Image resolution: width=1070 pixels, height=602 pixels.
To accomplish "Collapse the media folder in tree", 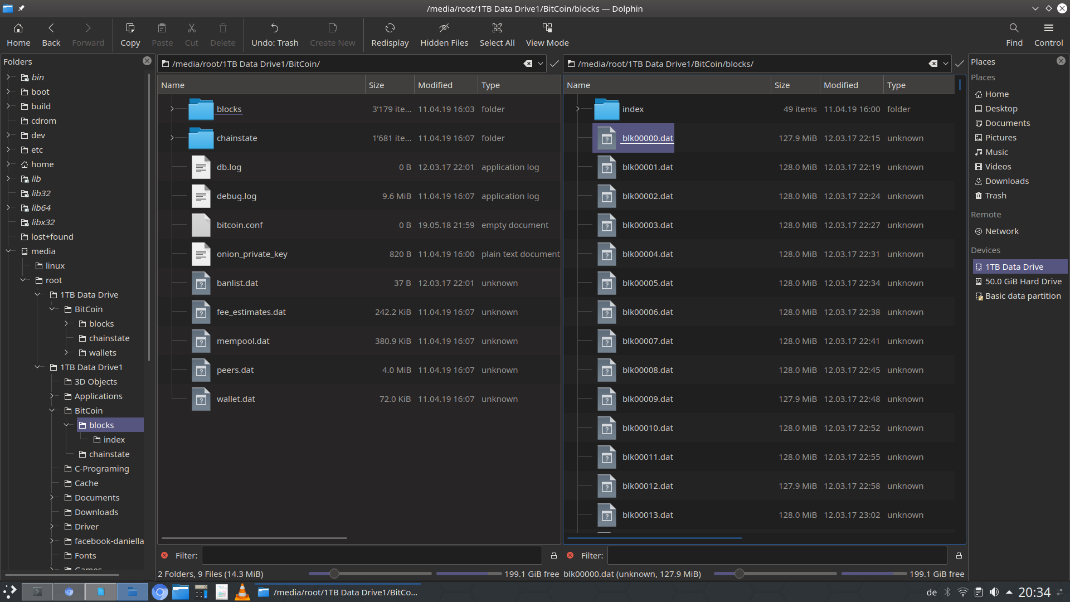I will tap(9, 251).
